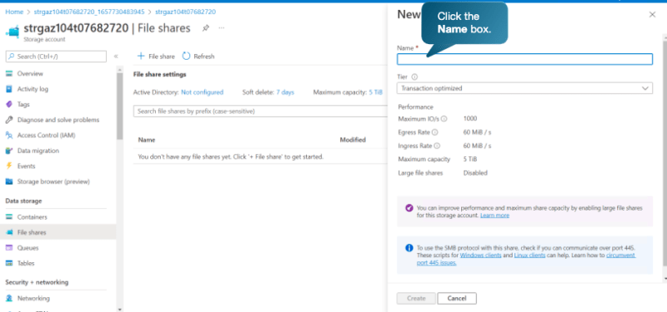Collapse the sidebar with the double chevron
Viewport: 667px width, 312px height.
coord(116,57)
